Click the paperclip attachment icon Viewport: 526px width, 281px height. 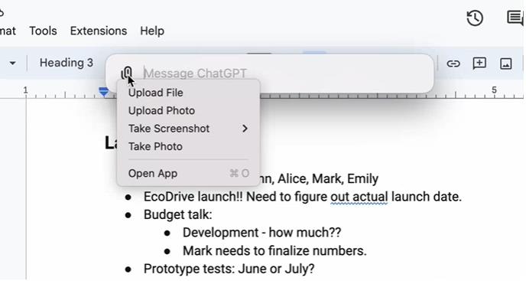pyautogui.click(x=127, y=73)
